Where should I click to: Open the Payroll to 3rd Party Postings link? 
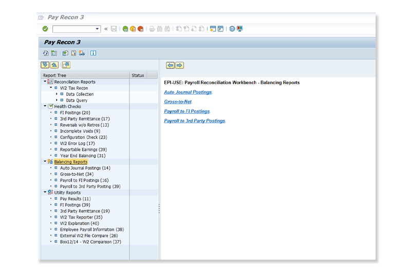tap(195, 121)
